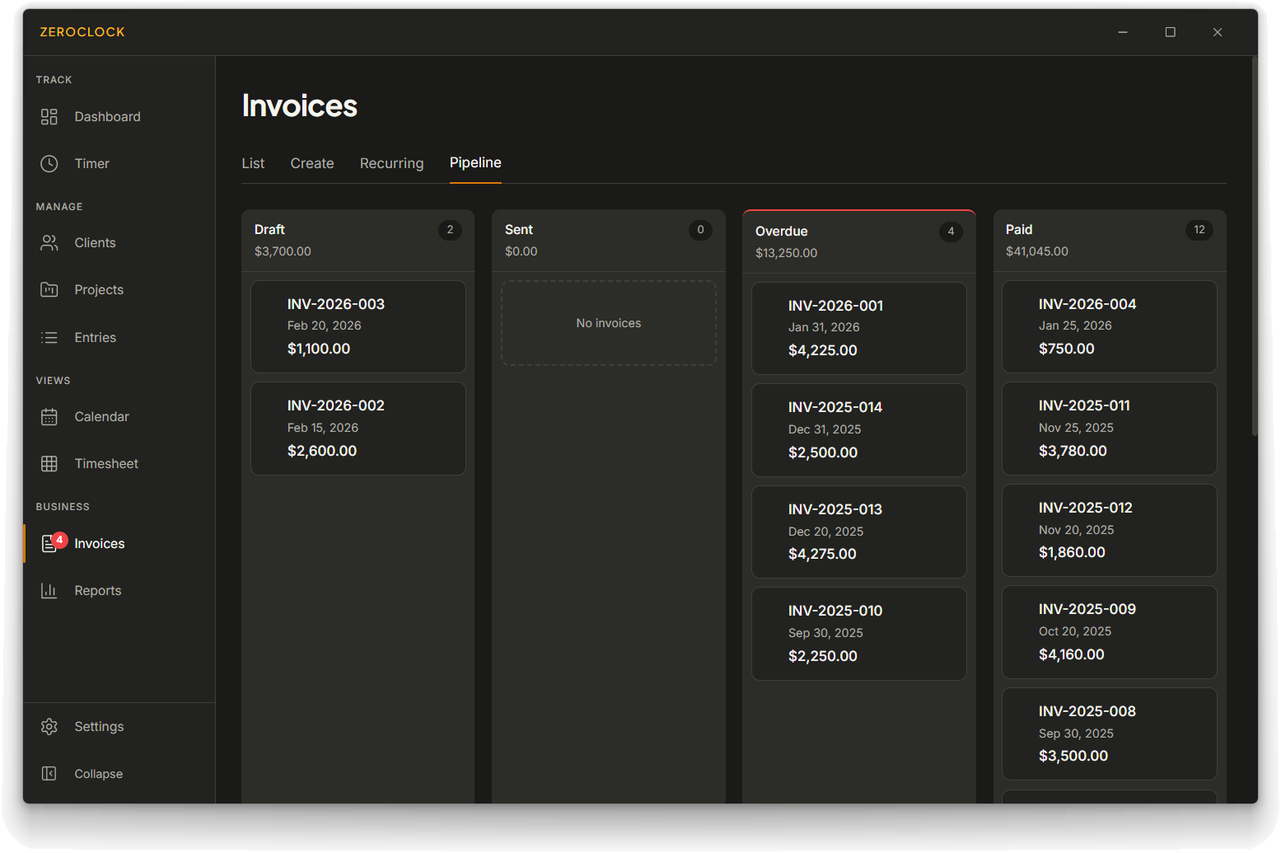
Task: Open the Dashboard grid icon
Action: 49,117
